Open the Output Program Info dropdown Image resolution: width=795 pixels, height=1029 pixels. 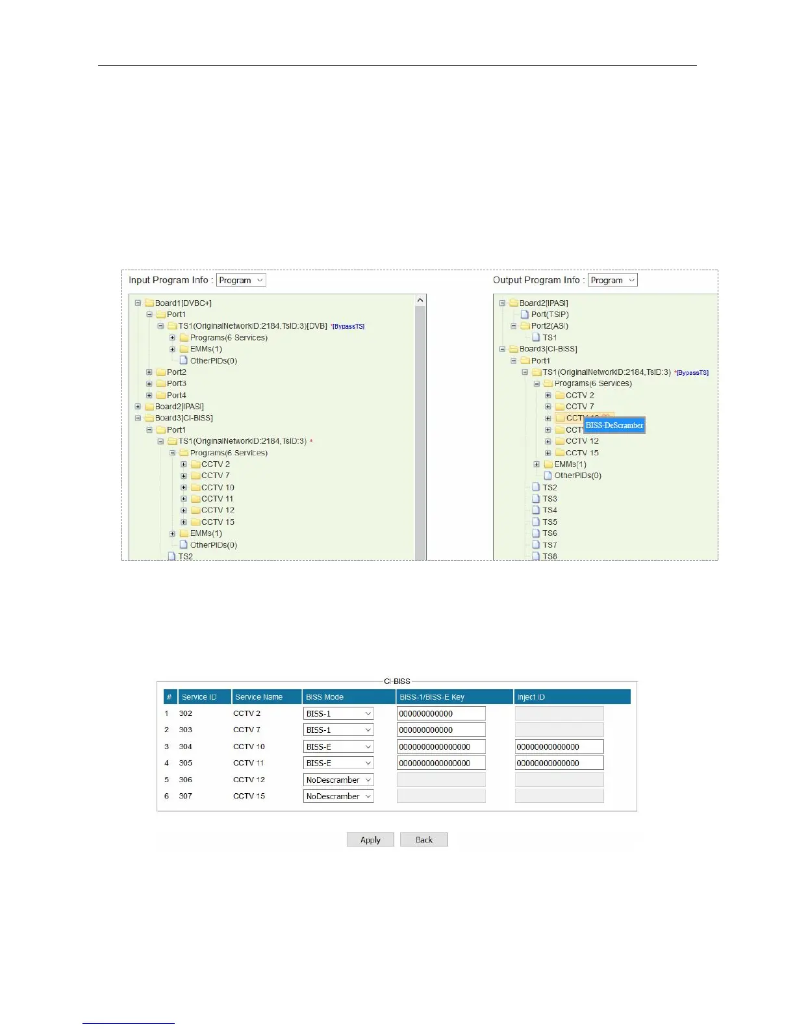(612, 280)
